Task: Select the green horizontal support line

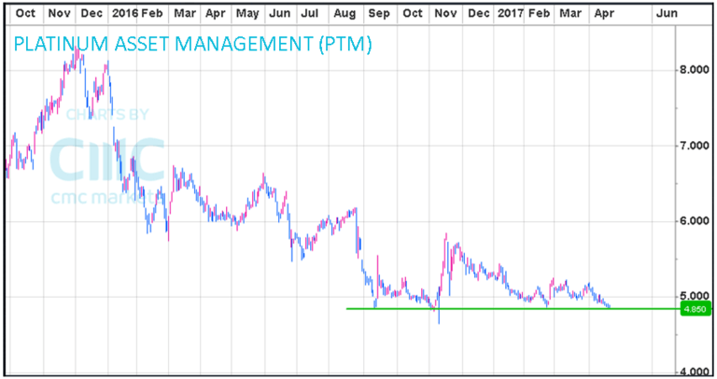Action: coord(513,309)
